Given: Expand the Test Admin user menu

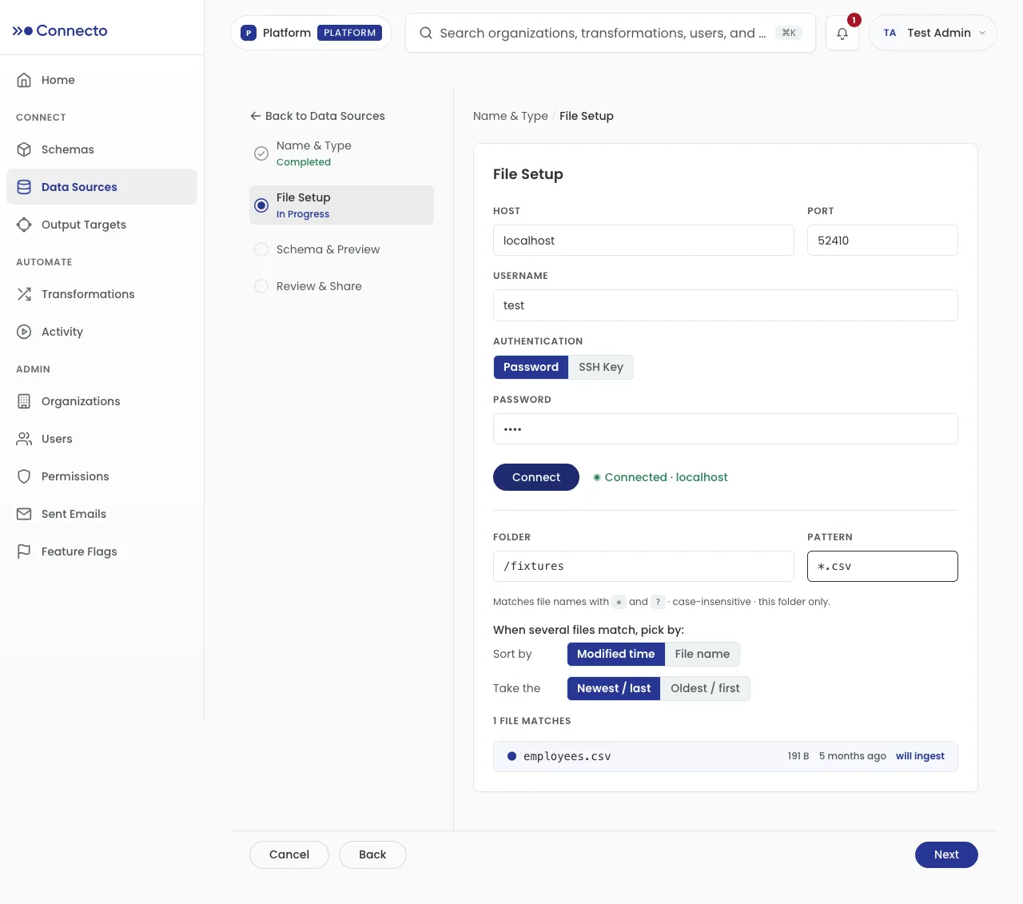Looking at the screenshot, I should coord(933,33).
